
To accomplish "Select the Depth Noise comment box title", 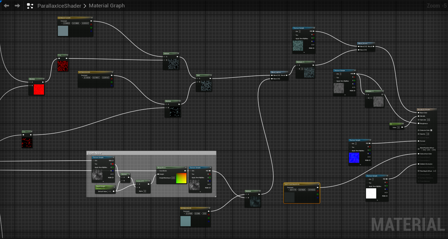I will click(94, 153).
